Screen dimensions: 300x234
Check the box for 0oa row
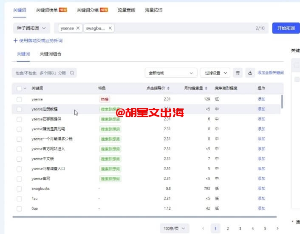click(19, 209)
